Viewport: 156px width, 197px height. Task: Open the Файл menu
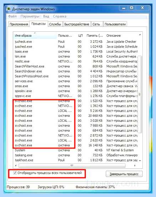tap(12, 16)
